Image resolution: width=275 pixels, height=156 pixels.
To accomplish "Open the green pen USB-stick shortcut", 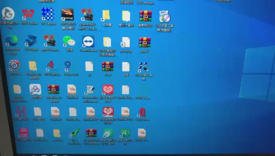I will [75, 133].
